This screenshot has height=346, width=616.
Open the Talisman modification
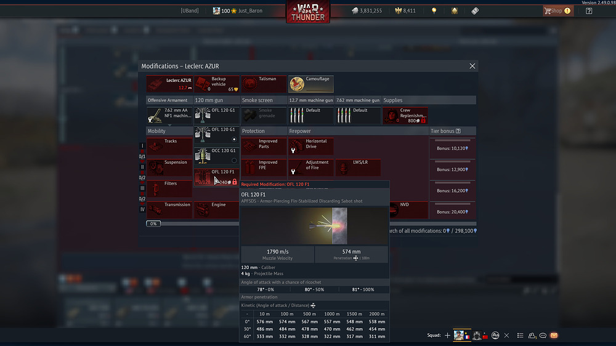tap(264, 84)
